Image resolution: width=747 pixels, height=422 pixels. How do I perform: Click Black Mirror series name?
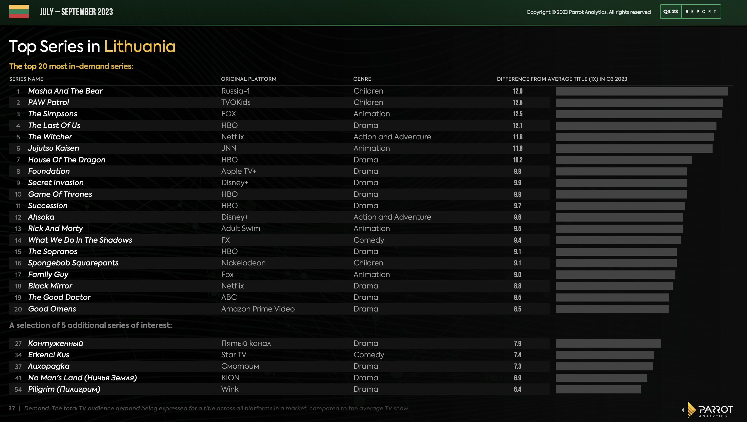click(x=50, y=286)
